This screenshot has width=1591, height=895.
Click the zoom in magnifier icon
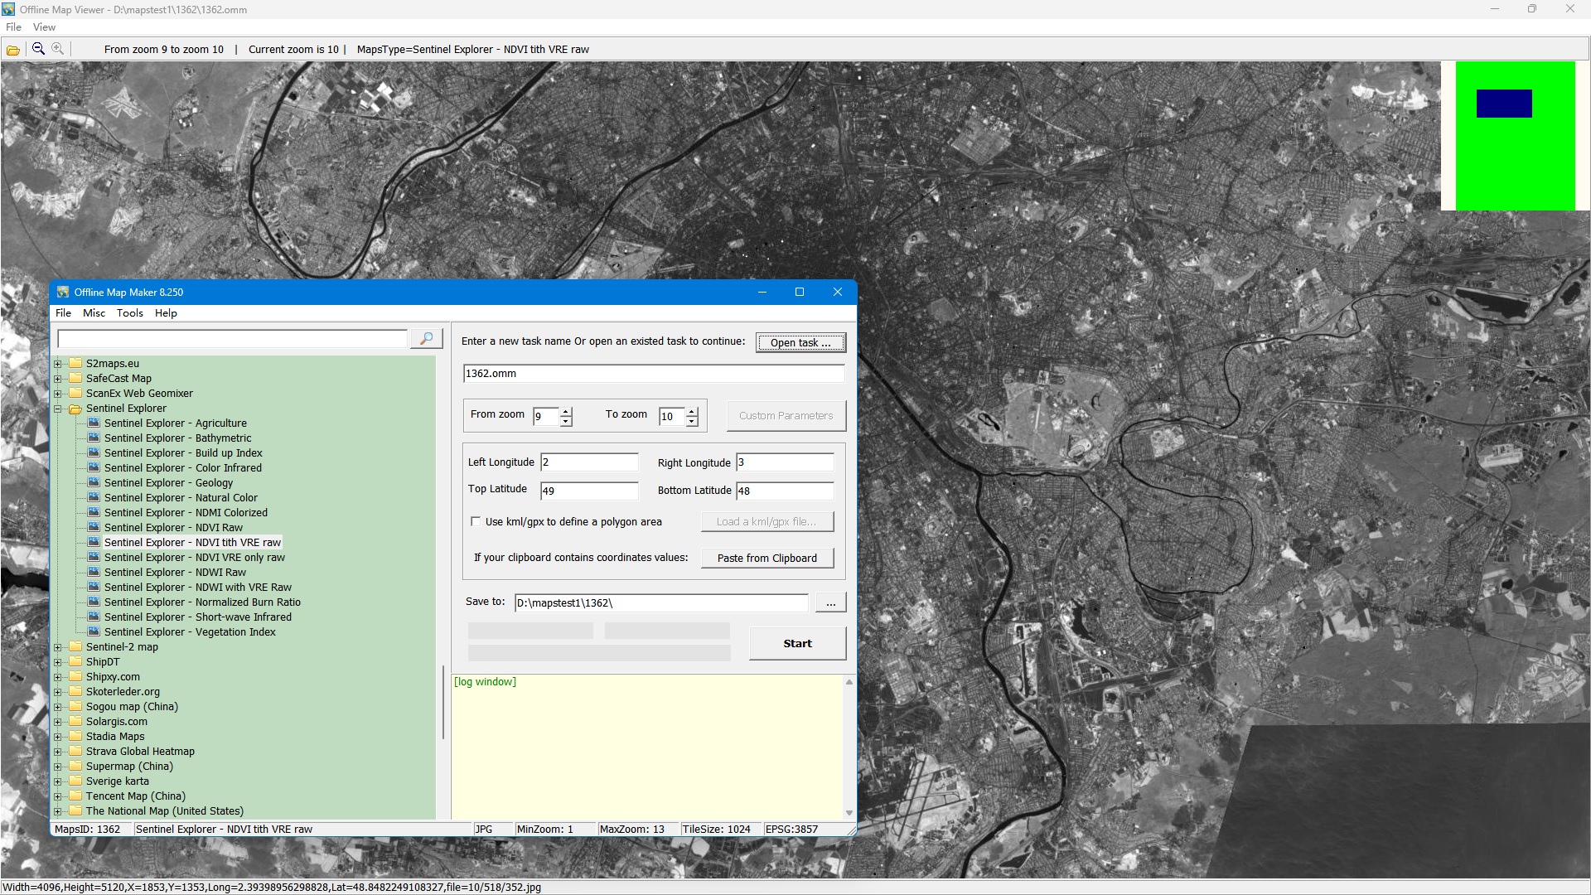(58, 49)
